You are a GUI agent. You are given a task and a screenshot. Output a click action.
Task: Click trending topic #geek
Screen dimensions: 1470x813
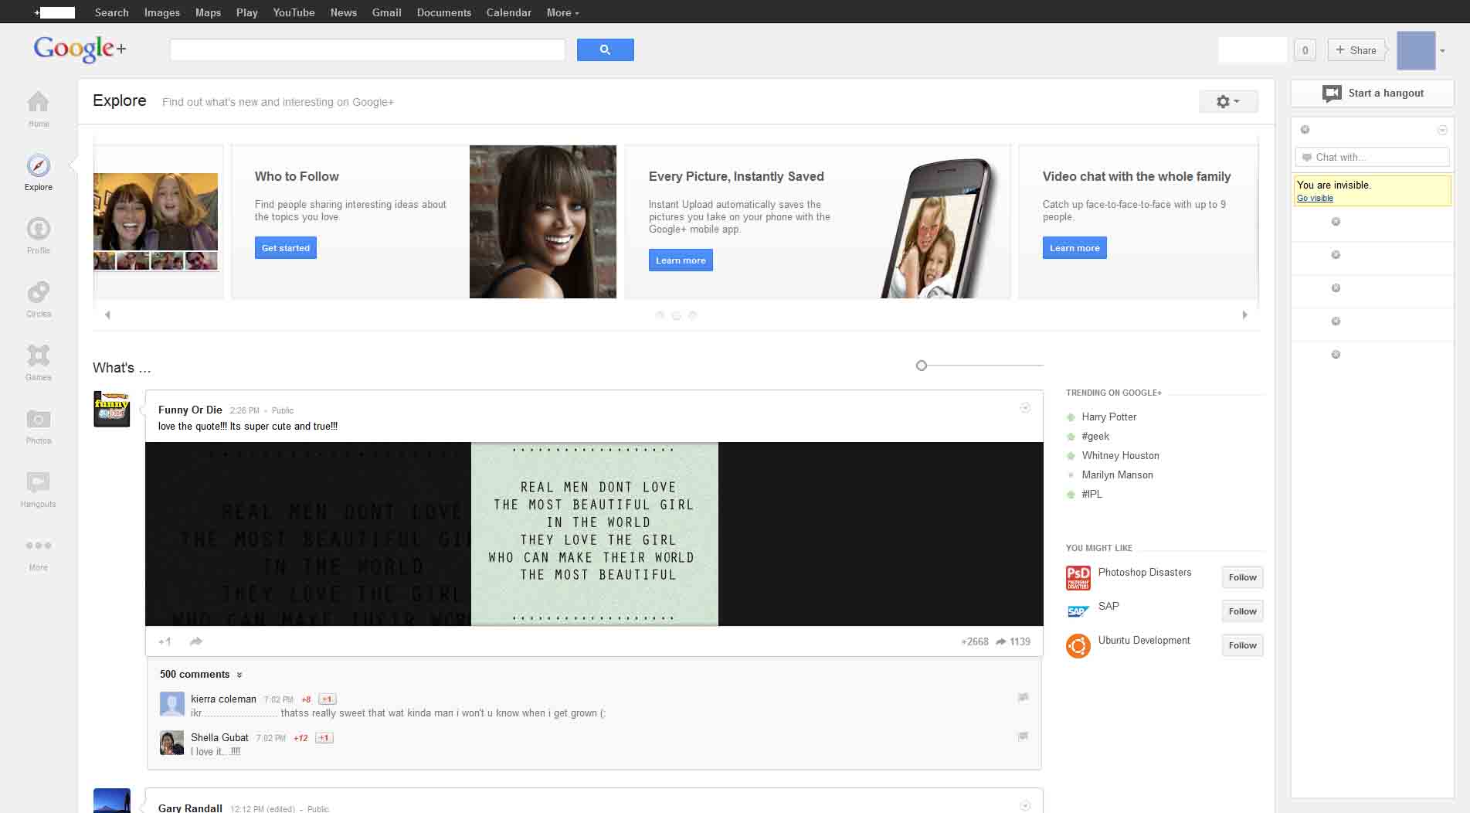(x=1095, y=436)
